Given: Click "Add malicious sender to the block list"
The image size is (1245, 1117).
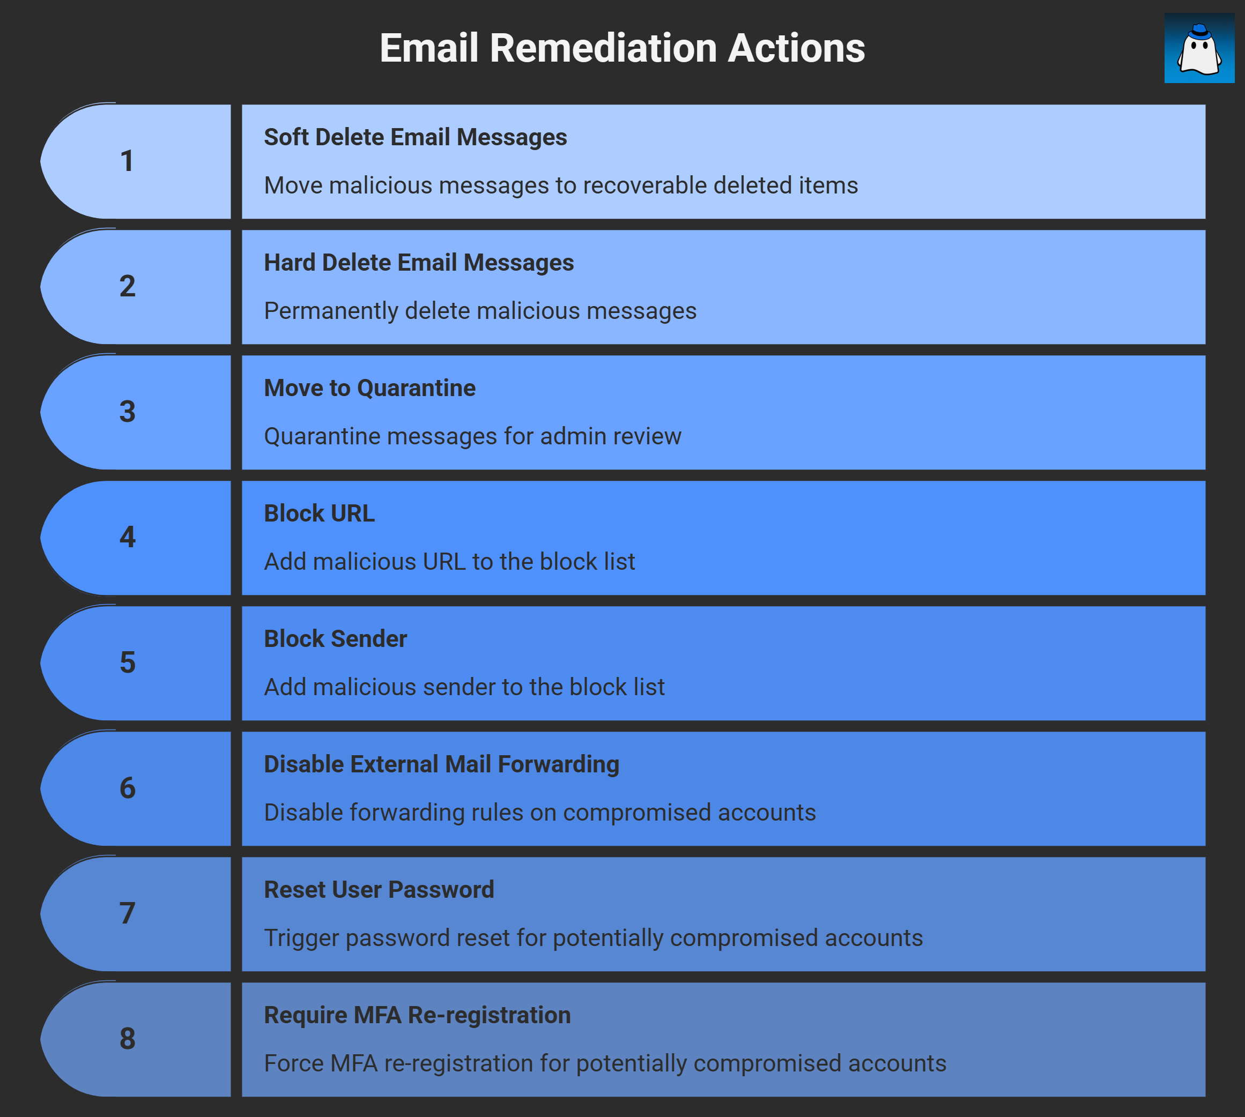Looking at the screenshot, I should (464, 687).
